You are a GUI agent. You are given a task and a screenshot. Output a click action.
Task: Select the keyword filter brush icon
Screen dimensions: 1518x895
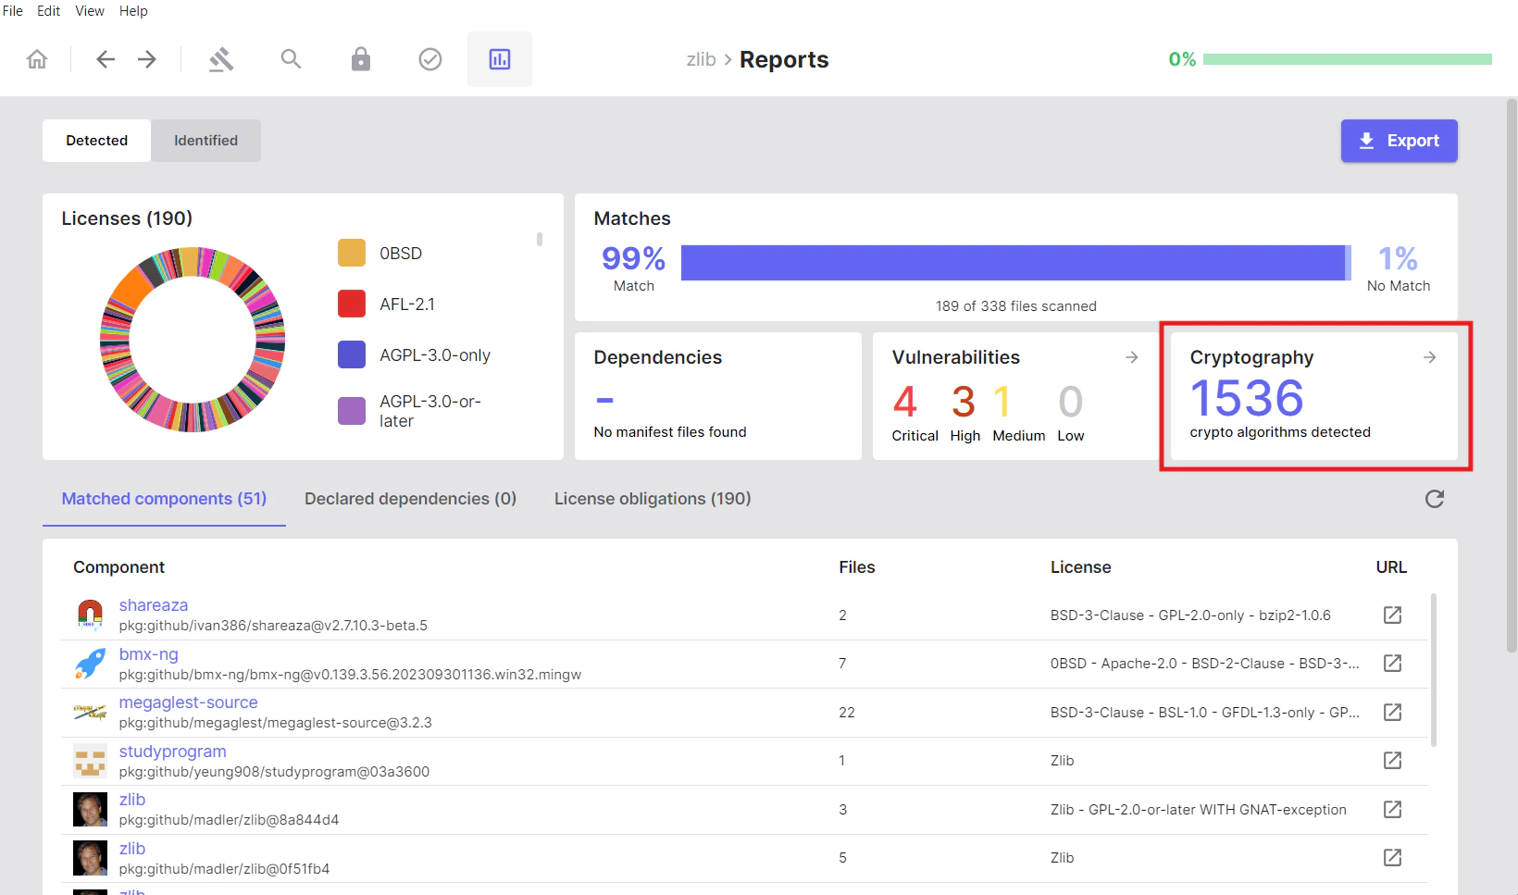221,58
